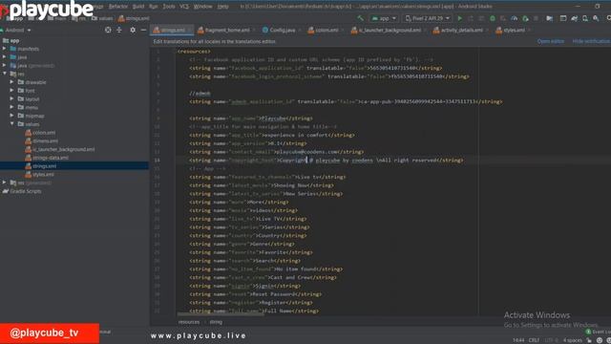Collapse the res folder

click(4, 74)
